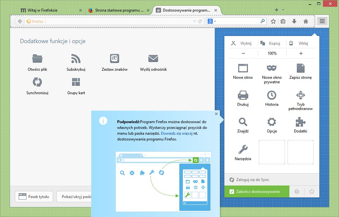Expand the URL bar history dropdown arrow
The width and height of the screenshot is (339, 217).
194,21
